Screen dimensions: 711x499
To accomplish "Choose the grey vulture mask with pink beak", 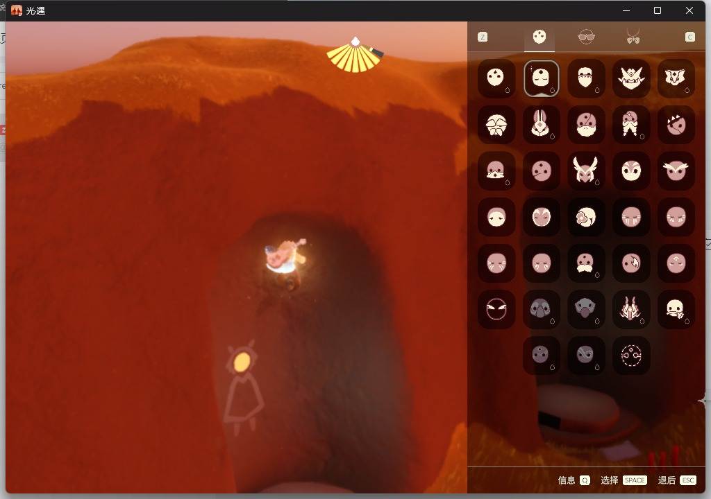I will click(586, 309).
